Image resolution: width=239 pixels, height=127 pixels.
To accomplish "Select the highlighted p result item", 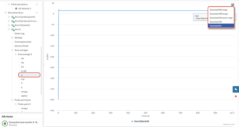I will pyautogui.click(x=29, y=75).
